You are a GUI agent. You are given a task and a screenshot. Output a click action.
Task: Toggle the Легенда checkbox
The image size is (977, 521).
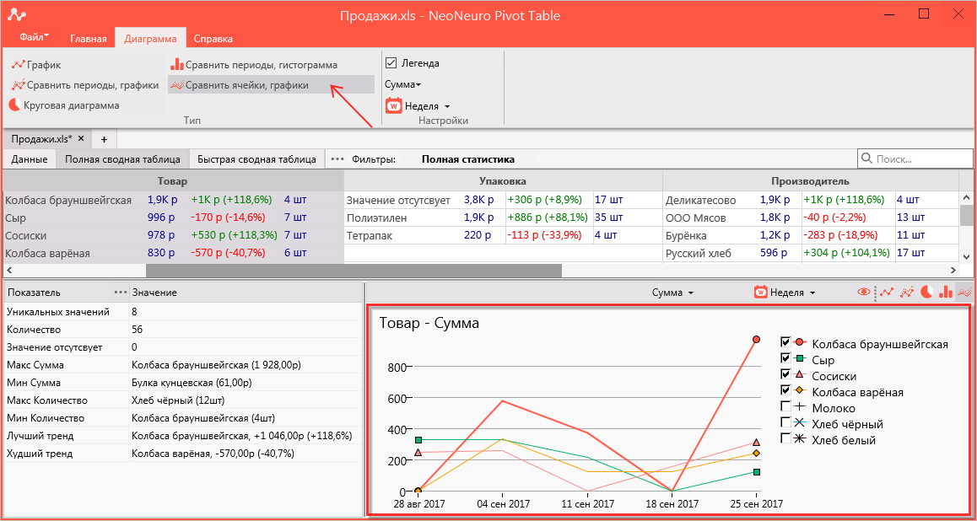(x=391, y=63)
